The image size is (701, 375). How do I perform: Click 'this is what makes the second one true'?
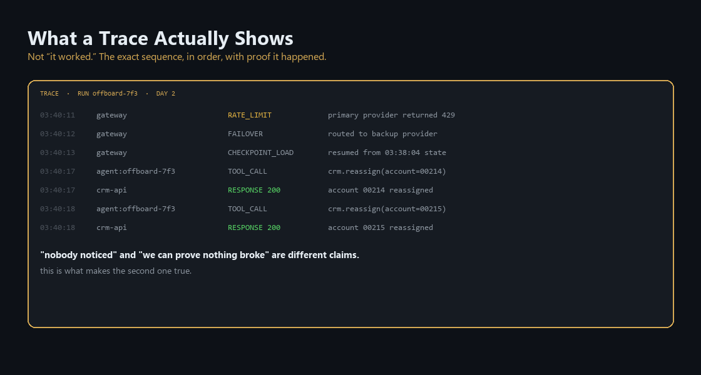116,271
